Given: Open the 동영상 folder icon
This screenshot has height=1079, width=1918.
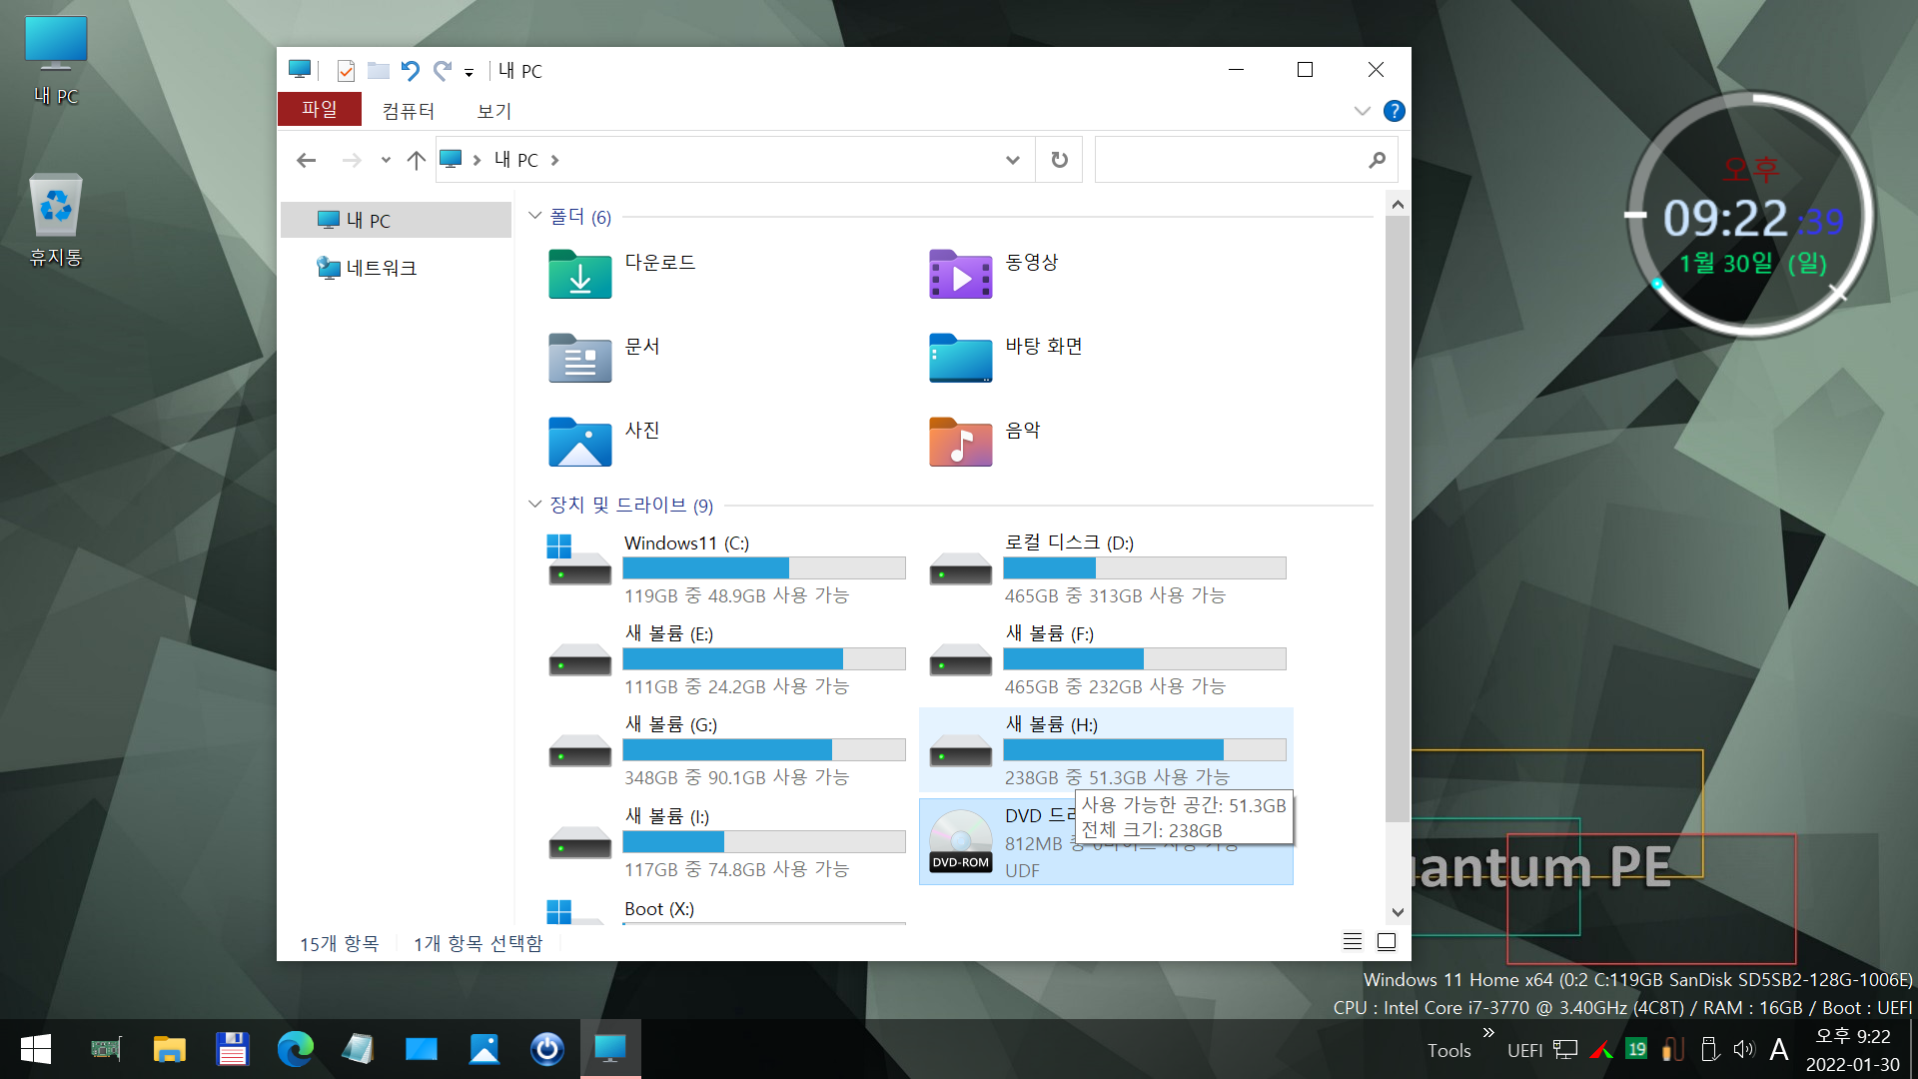Looking at the screenshot, I should 960,275.
